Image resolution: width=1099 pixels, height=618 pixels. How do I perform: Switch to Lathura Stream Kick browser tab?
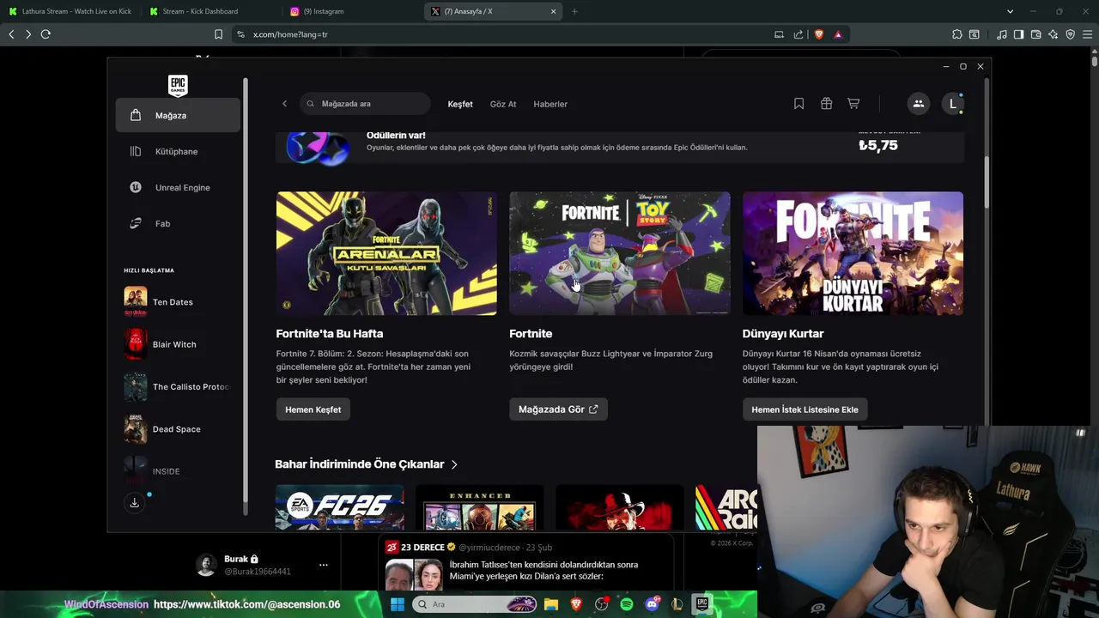click(70, 11)
